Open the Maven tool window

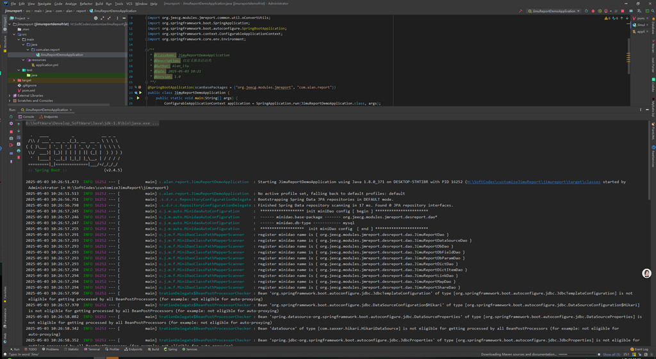653,45
